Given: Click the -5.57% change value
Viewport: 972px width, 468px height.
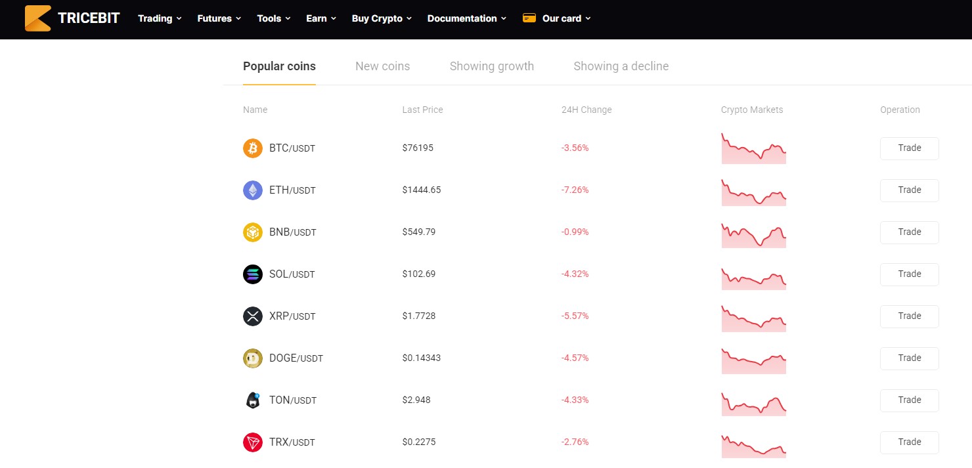Looking at the screenshot, I should [575, 316].
